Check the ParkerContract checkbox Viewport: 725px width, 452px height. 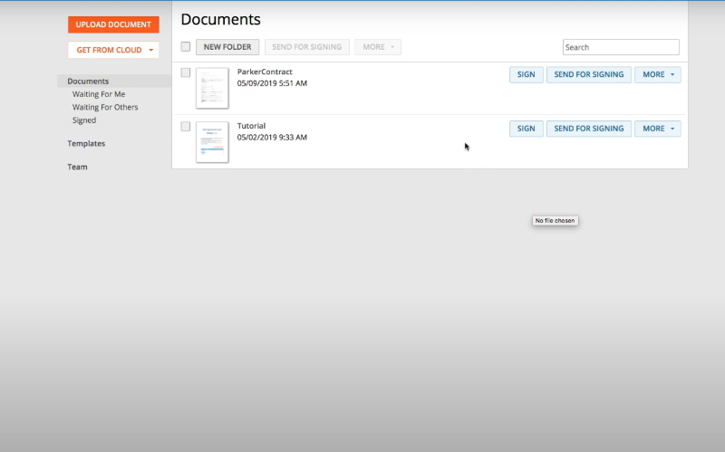coord(186,72)
